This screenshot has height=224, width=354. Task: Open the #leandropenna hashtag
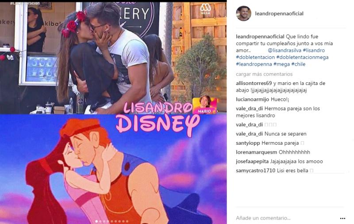[x=254, y=64]
